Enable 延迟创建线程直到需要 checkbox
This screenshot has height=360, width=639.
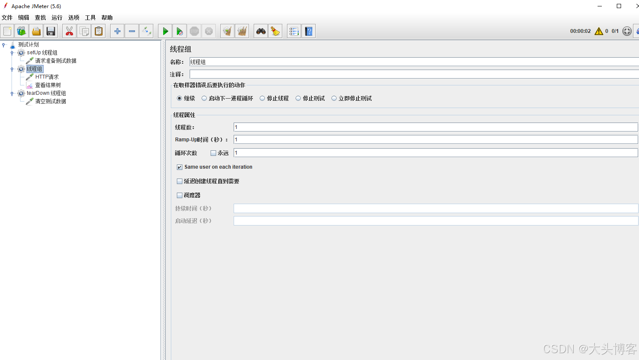tap(180, 181)
